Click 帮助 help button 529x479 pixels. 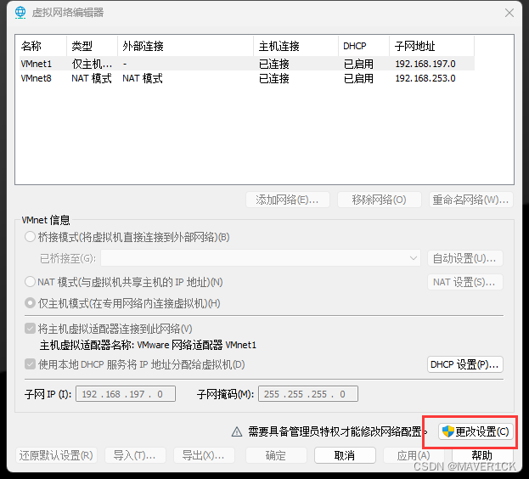pyautogui.click(x=482, y=455)
